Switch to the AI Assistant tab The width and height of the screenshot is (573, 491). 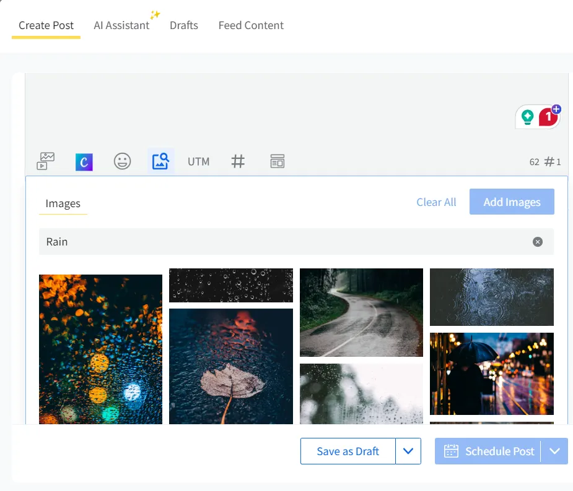121,25
